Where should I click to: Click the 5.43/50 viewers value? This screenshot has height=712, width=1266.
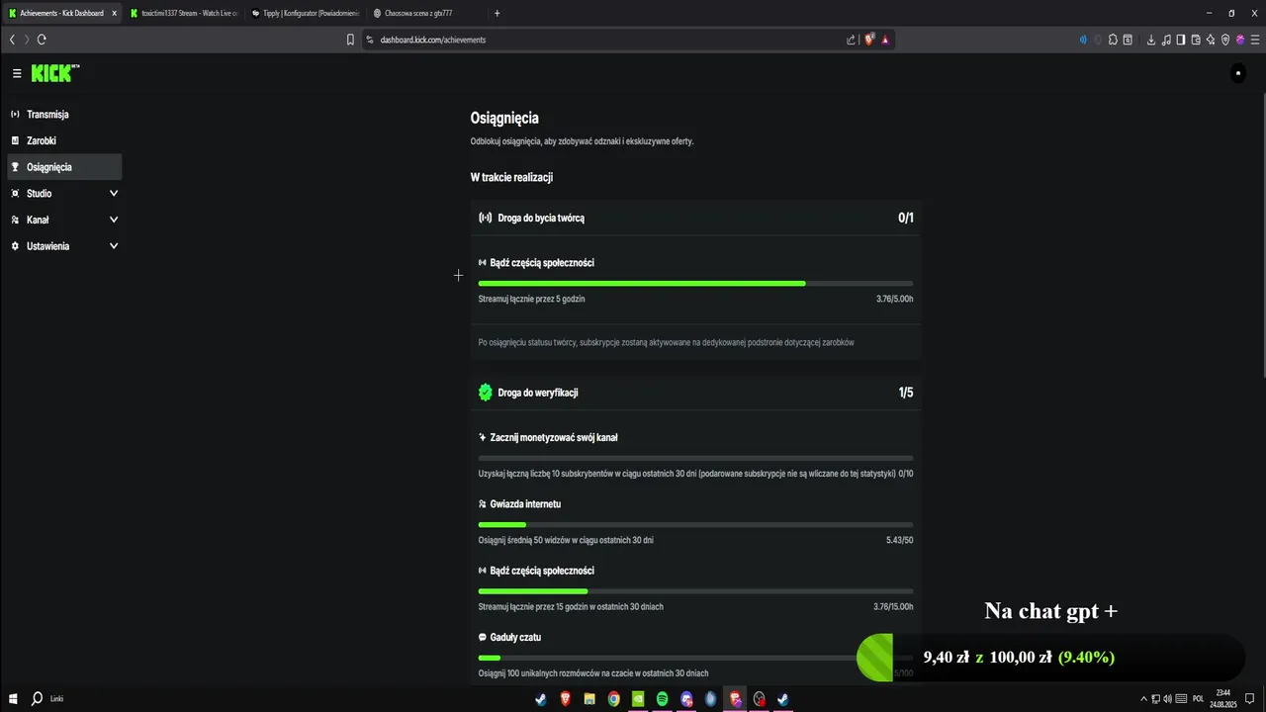click(x=899, y=540)
